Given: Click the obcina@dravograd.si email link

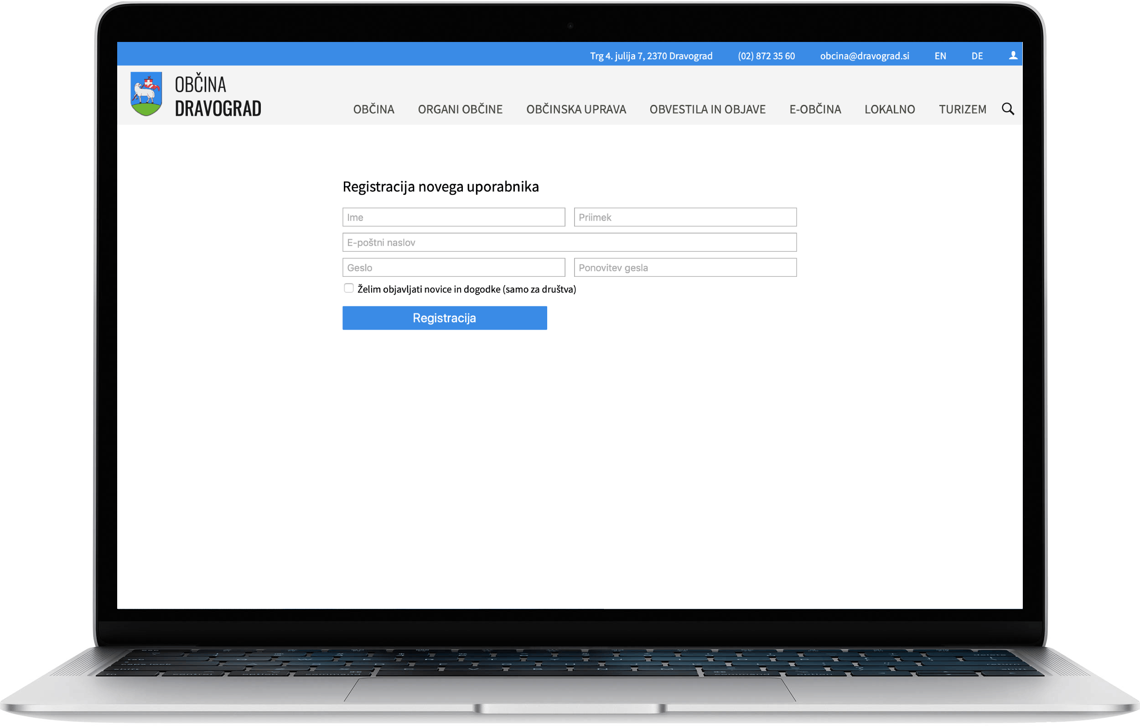Looking at the screenshot, I should 865,56.
